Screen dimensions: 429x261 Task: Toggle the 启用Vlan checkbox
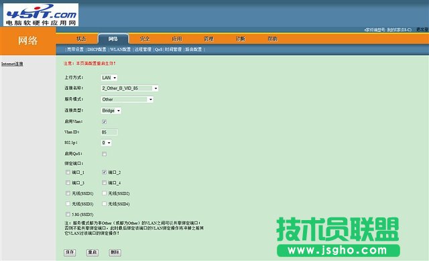pyautogui.click(x=105, y=121)
